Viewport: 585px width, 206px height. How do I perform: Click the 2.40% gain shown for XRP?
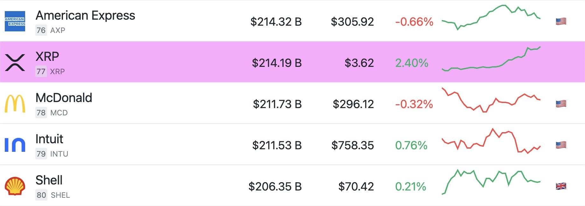pyautogui.click(x=411, y=63)
